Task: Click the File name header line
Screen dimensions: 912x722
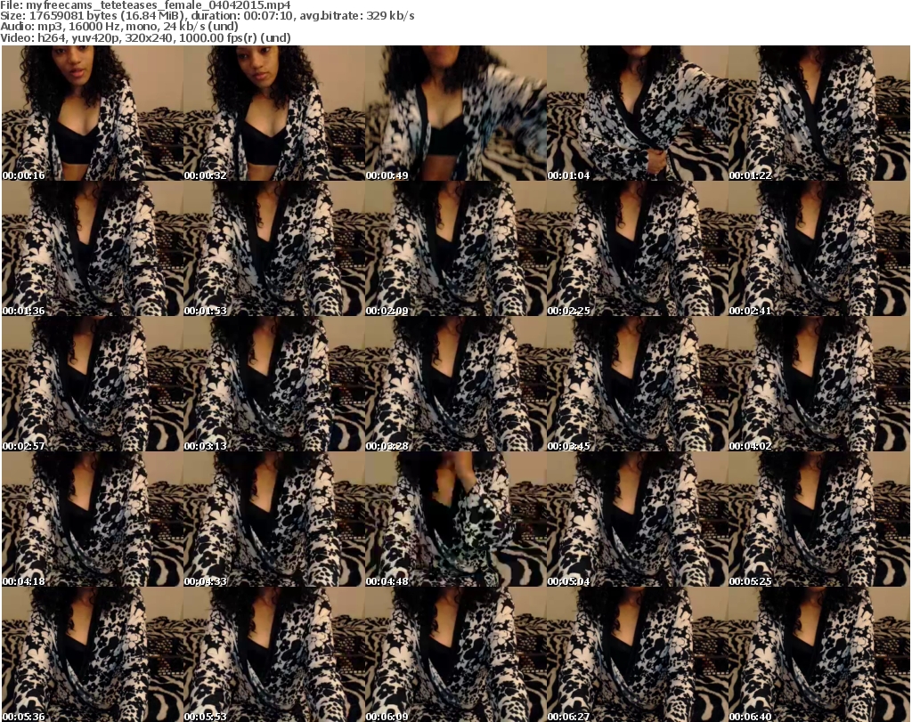Action: (145, 5)
